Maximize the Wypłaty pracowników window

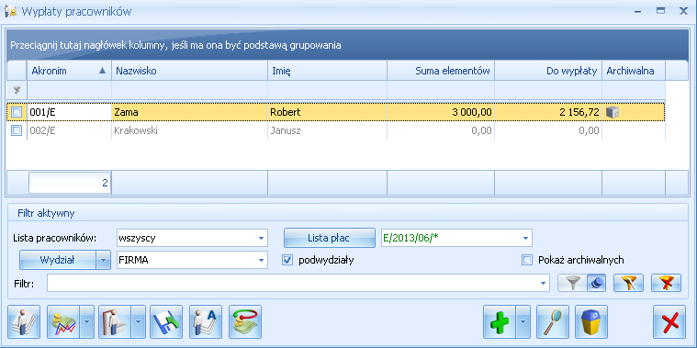[660, 11]
